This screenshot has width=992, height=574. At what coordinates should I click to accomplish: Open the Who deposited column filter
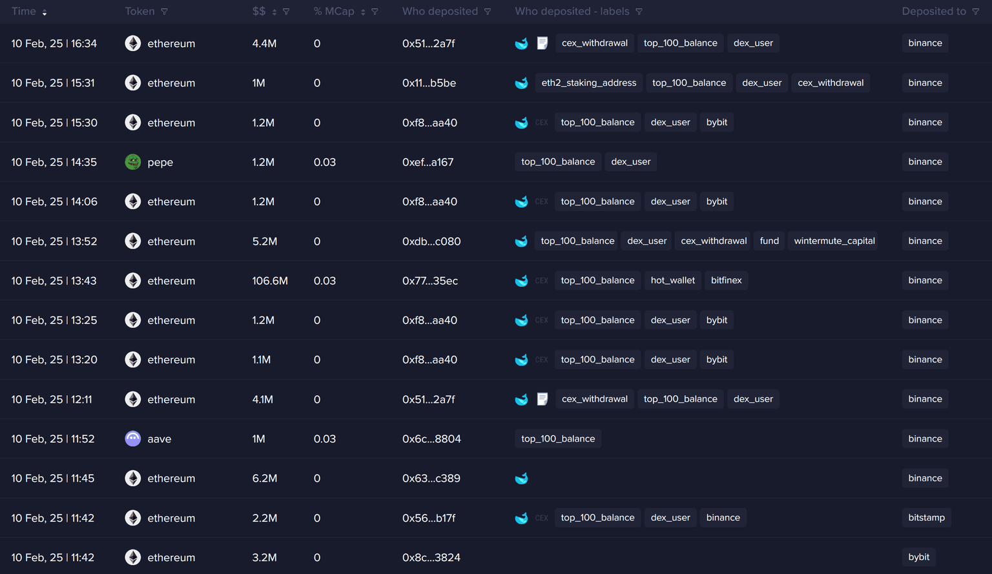pos(488,12)
